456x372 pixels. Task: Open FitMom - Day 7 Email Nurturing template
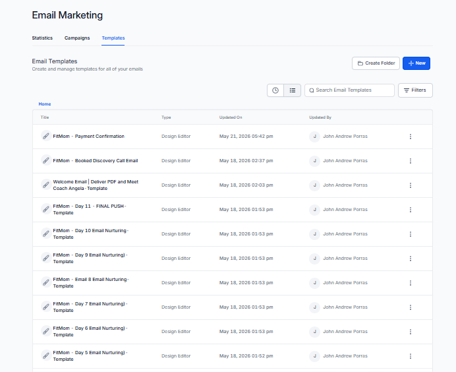click(90, 307)
